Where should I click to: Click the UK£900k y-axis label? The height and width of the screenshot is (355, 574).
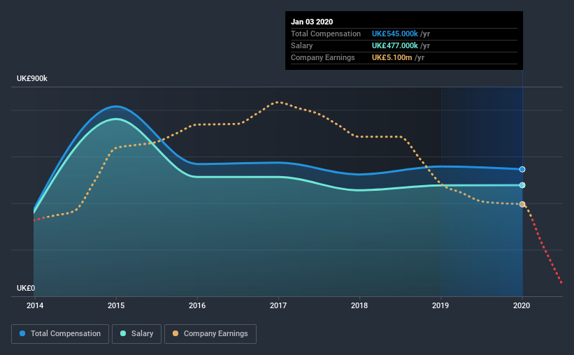pyautogui.click(x=32, y=79)
